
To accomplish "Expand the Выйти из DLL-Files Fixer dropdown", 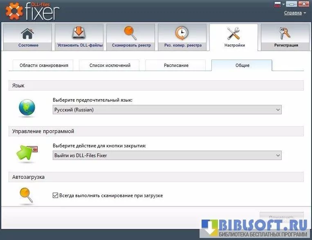I will [x=167, y=156].
